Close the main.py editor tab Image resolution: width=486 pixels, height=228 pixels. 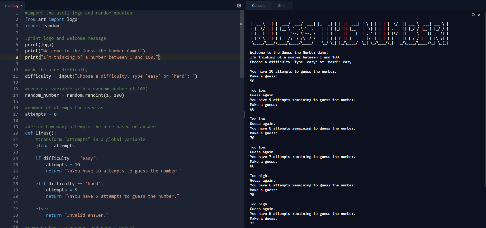(x=22, y=6)
